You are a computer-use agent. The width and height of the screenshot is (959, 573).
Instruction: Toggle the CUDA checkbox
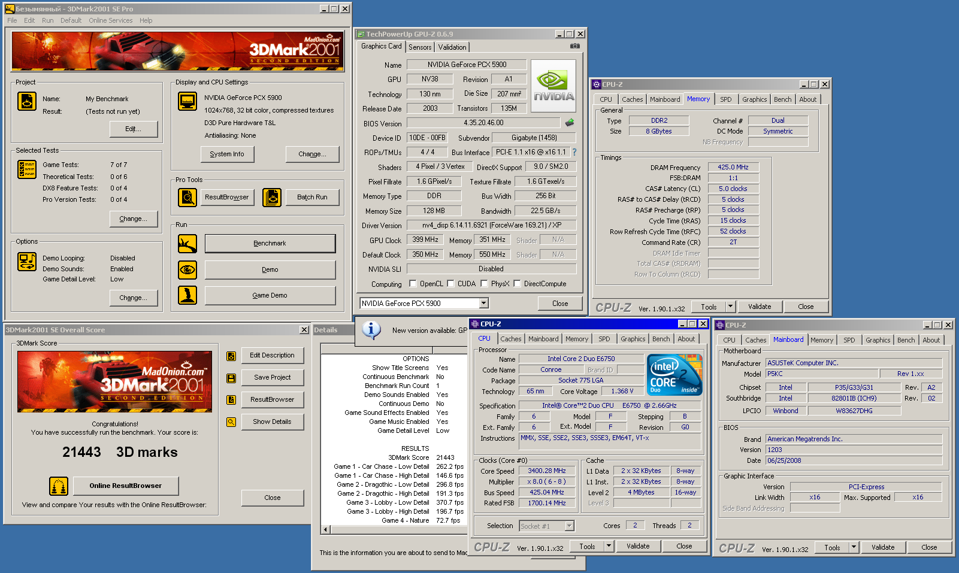pyautogui.click(x=450, y=284)
